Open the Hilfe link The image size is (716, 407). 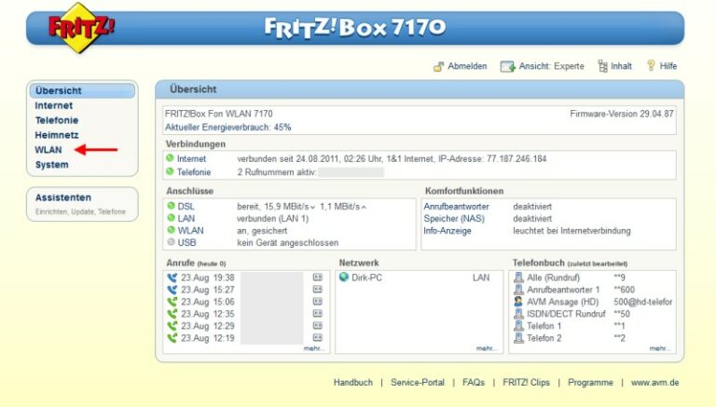coord(668,66)
